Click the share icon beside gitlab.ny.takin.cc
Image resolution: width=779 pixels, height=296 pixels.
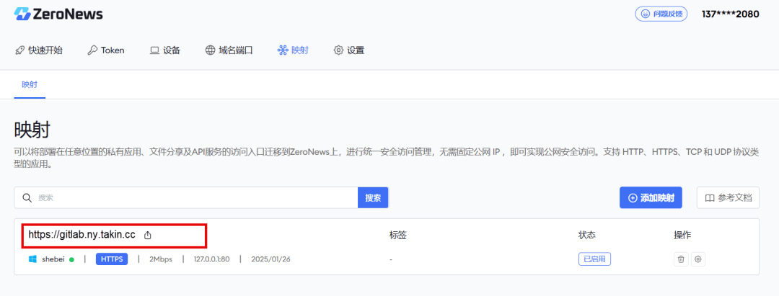[147, 236]
